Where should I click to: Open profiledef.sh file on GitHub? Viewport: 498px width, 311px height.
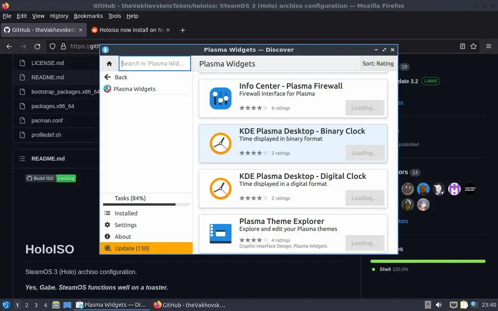46,135
